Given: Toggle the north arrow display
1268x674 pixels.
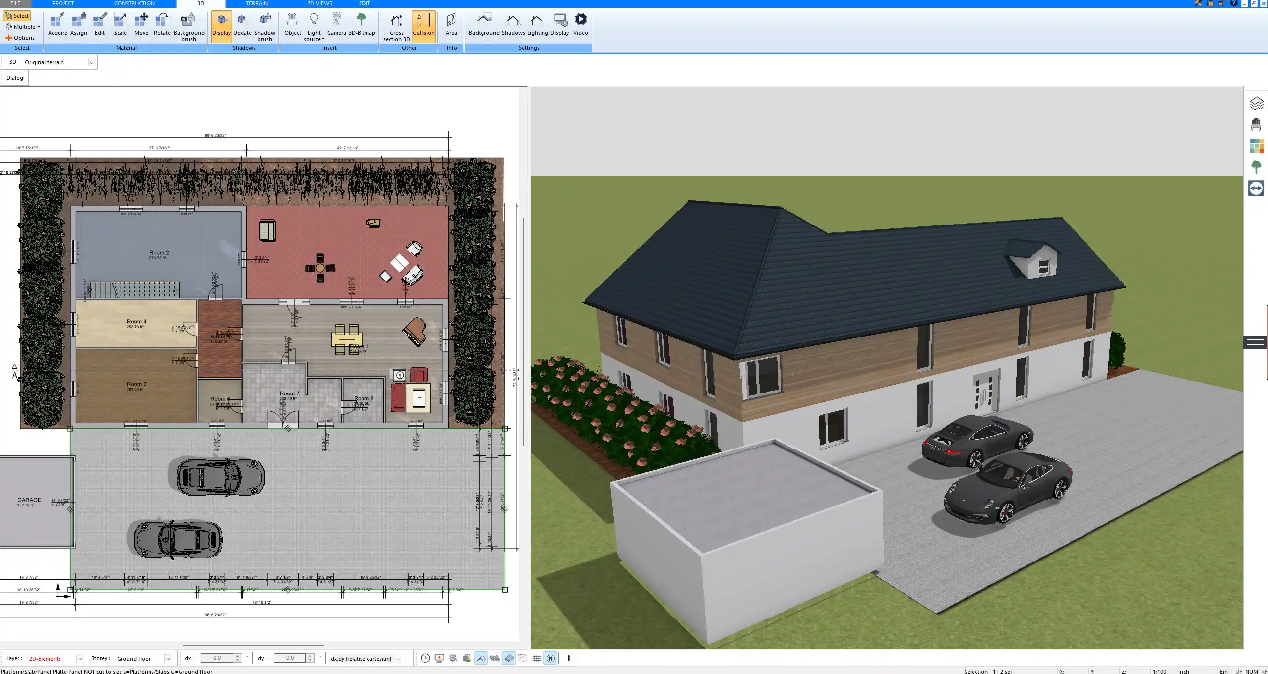Looking at the screenshot, I should tap(550, 658).
